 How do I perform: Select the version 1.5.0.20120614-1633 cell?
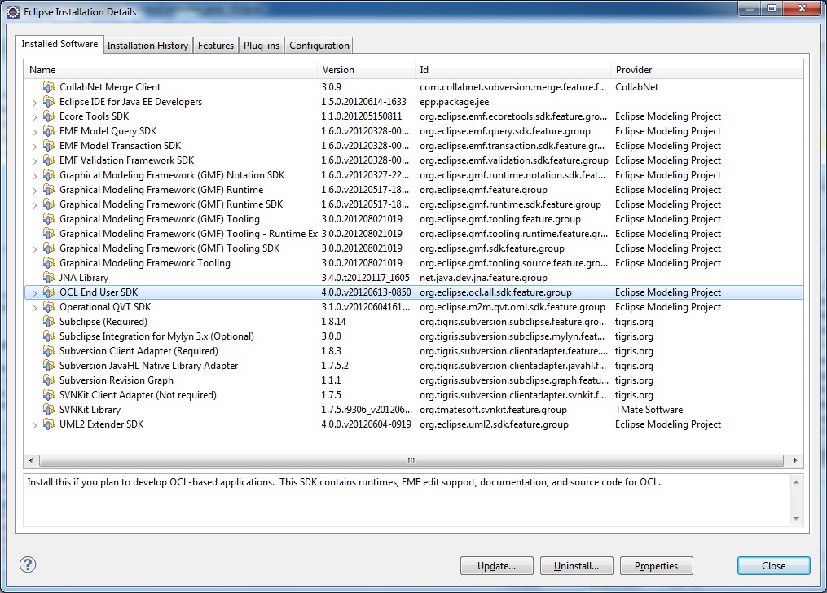364,102
